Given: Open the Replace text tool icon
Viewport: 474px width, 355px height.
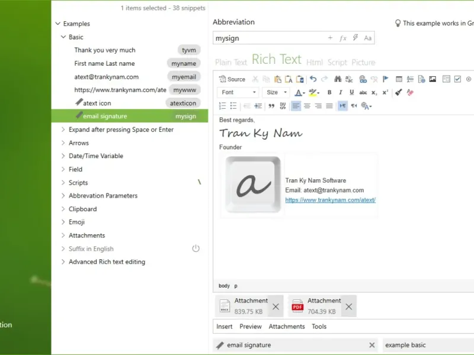Looking at the screenshot, I should tap(349, 79).
